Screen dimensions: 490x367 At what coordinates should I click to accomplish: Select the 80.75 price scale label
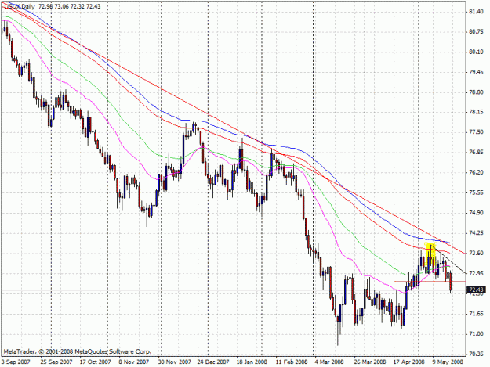pyautogui.click(x=476, y=32)
